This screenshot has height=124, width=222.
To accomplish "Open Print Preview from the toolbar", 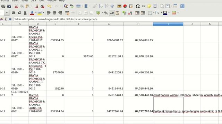I will (x=9, y=6).
